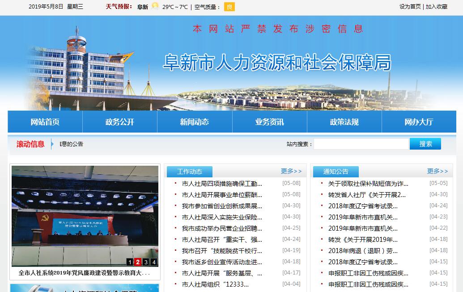This screenshot has height=292, width=463.
Task: Go to 新闻动态 section
Action: [195, 122]
